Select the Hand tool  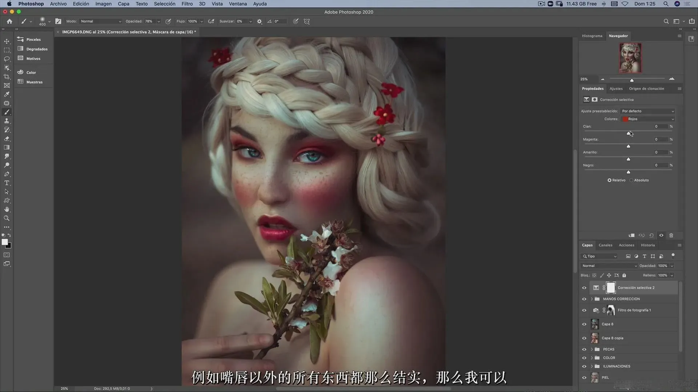(7, 209)
